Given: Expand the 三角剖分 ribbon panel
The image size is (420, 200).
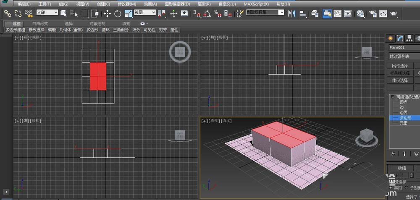Looking at the screenshot, I should coord(121,30).
